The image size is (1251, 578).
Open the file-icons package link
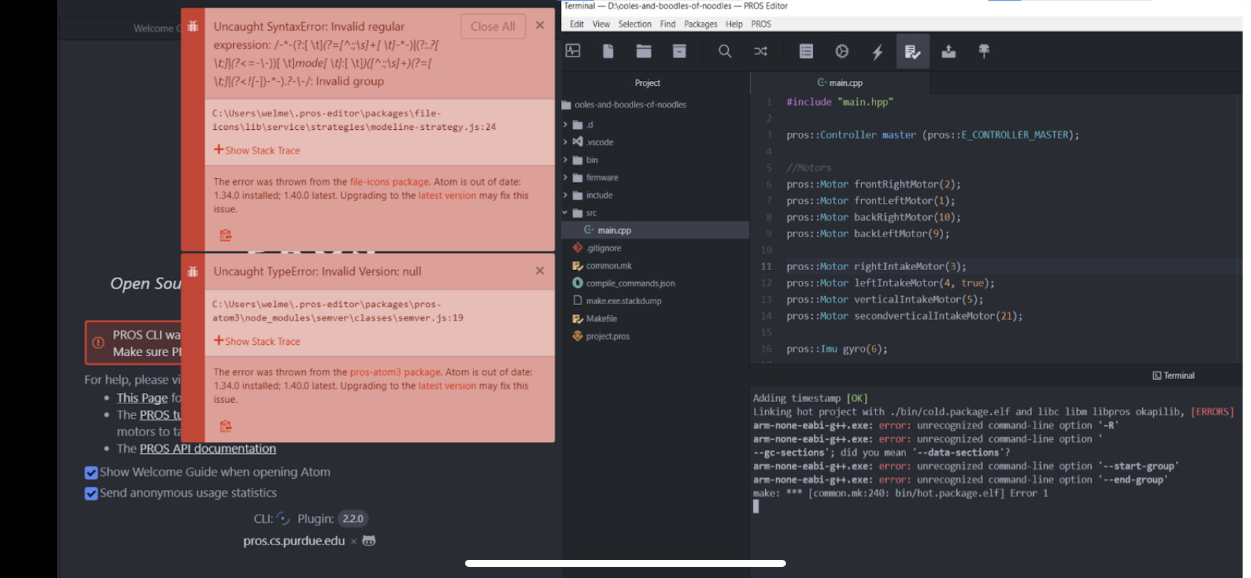(x=389, y=181)
